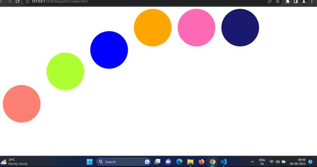Click the salmon colored circle
317x167 pixels.
point(21,103)
